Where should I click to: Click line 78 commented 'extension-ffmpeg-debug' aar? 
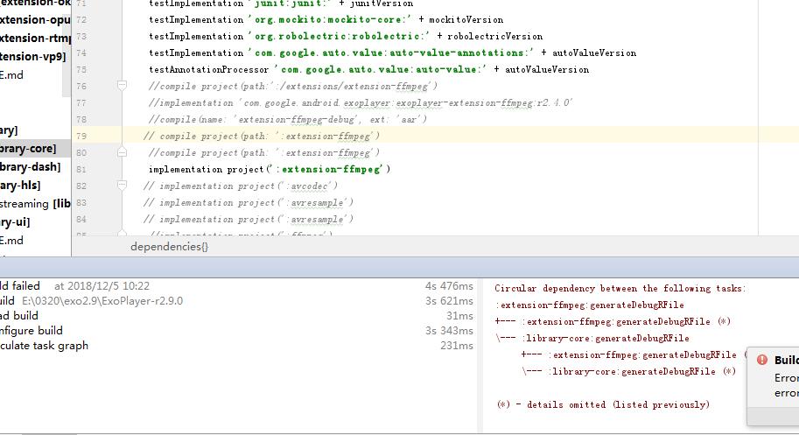[287, 119]
